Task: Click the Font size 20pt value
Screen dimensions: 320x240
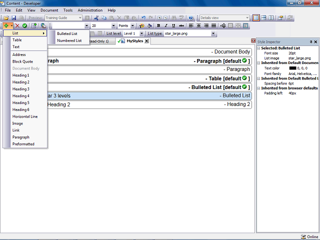Action: (x=292, y=53)
